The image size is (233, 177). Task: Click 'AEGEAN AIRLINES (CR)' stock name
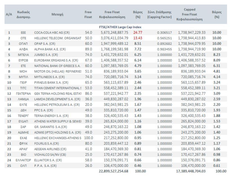click(x=50, y=149)
